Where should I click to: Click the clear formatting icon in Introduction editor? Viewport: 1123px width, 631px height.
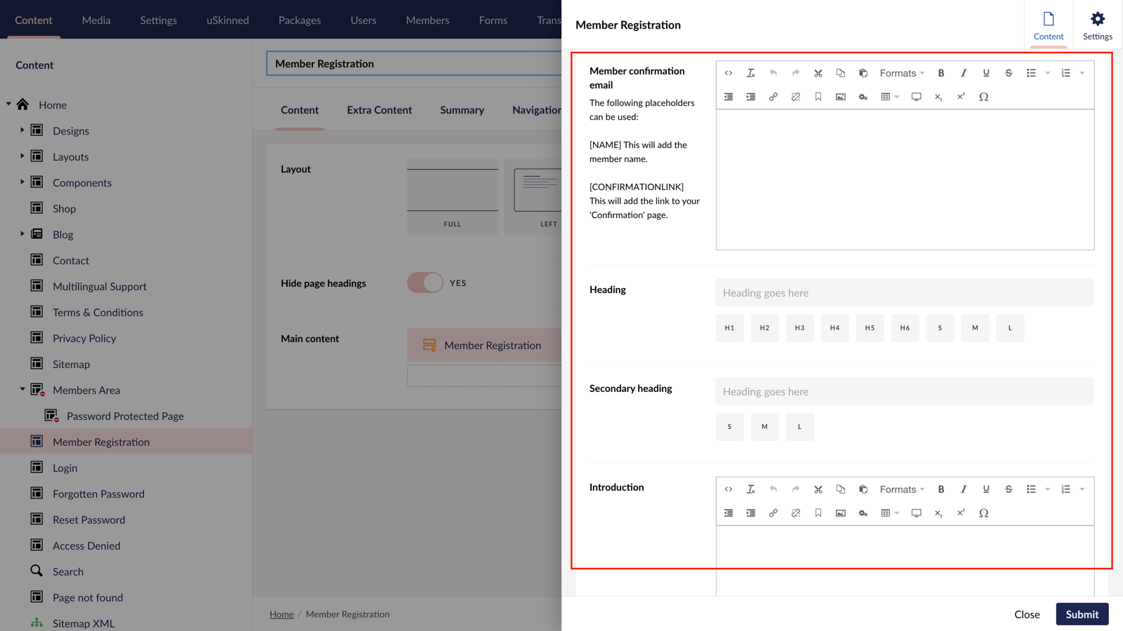(750, 489)
